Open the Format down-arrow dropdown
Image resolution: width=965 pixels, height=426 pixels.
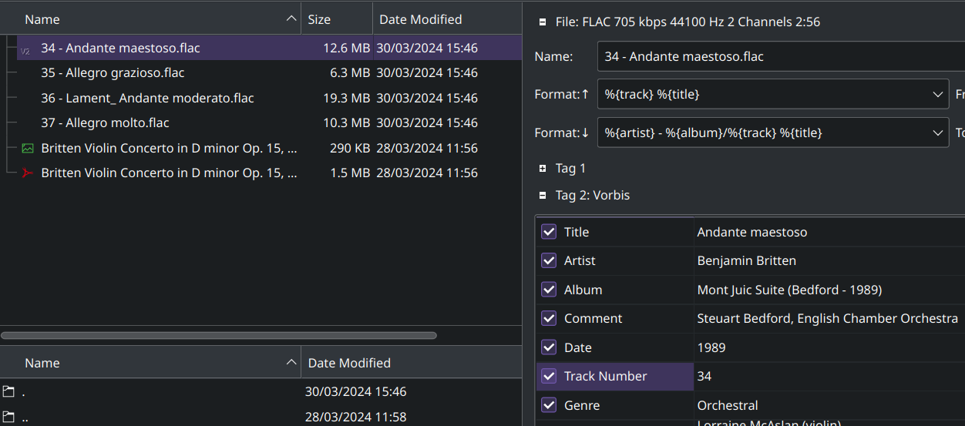938,132
